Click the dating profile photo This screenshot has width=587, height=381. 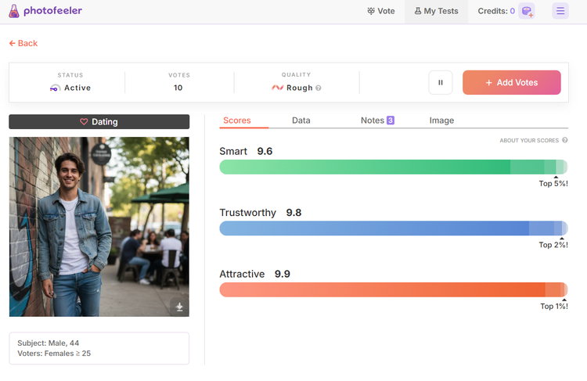coord(99,227)
